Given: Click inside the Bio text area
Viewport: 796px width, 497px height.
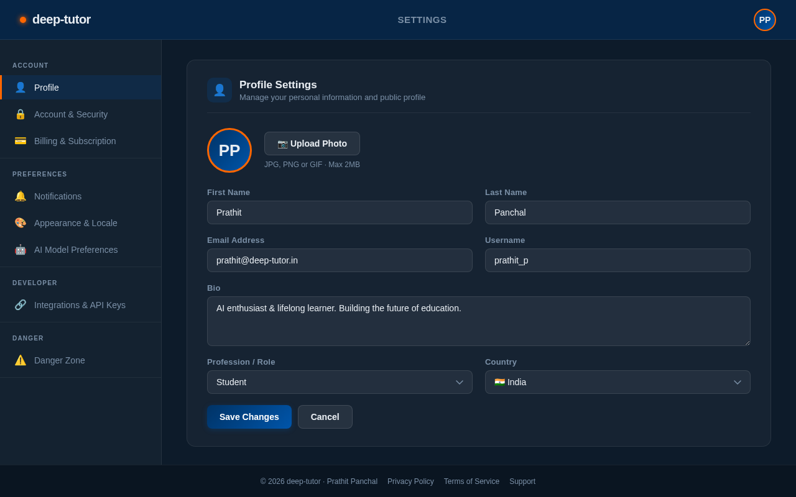Looking at the screenshot, I should click(479, 321).
